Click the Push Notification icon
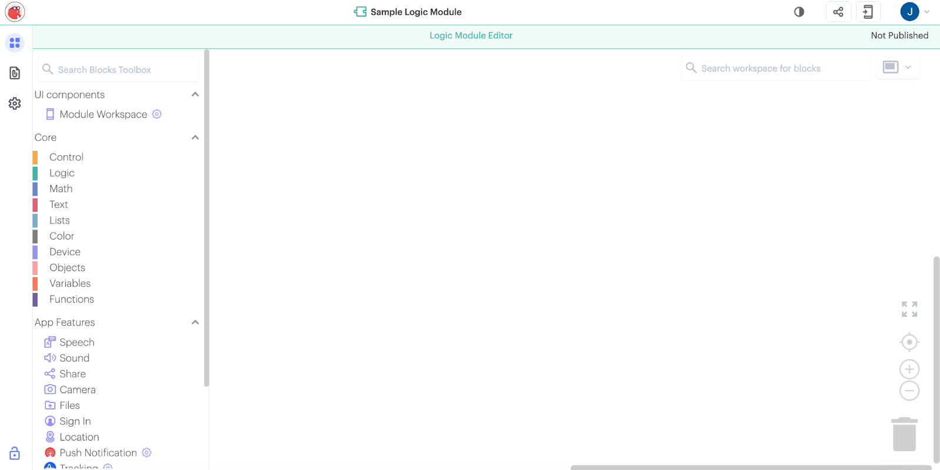The image size is (940, 470). coord(50,453)
